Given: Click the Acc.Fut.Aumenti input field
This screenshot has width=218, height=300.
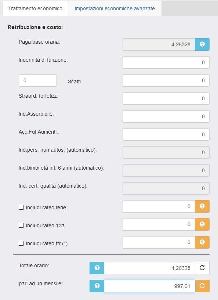Looking at the screenshot, I should click(x=166, y=134).
